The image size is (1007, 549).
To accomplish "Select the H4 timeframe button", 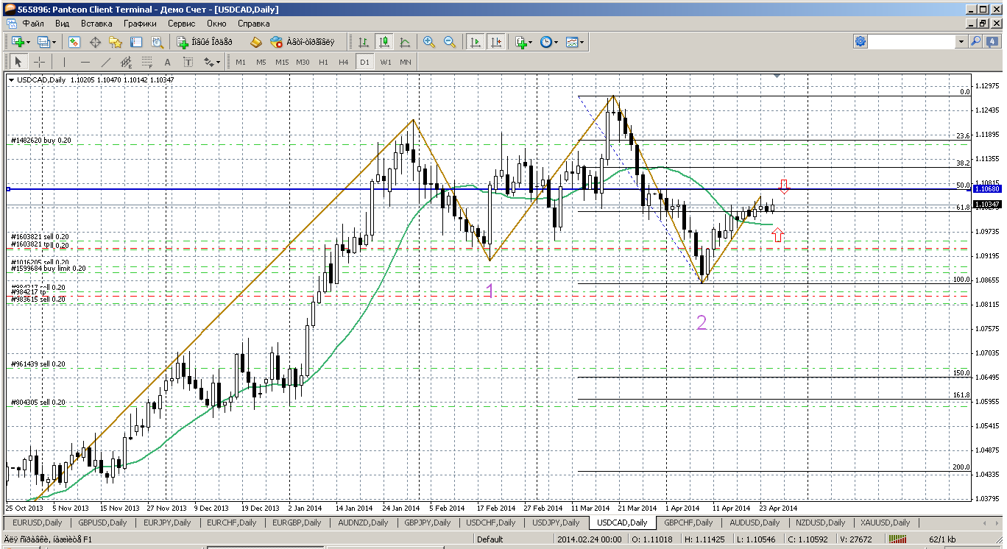I will [x=344, y=63].
